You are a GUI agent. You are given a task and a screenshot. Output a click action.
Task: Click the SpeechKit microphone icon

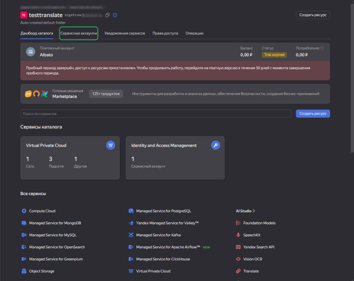[x=238, y=235]
